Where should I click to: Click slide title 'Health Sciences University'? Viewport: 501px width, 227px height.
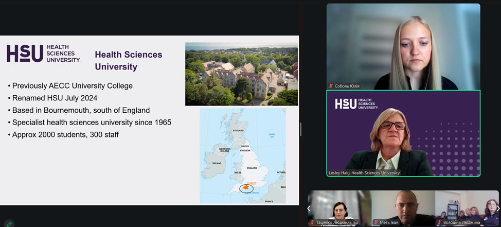click(129, 61)
